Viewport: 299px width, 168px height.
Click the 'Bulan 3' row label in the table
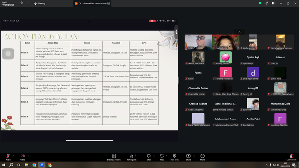point(24,76)
